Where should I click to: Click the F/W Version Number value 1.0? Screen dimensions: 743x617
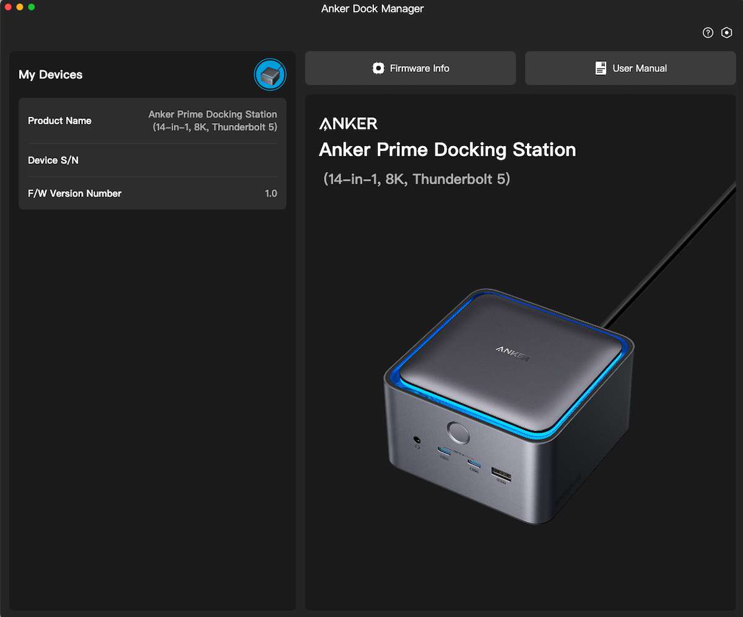[x=272, y=194]
